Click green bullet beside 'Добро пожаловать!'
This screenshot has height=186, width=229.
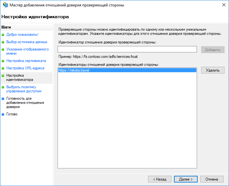pyautogui.click(x=3, y=35)
